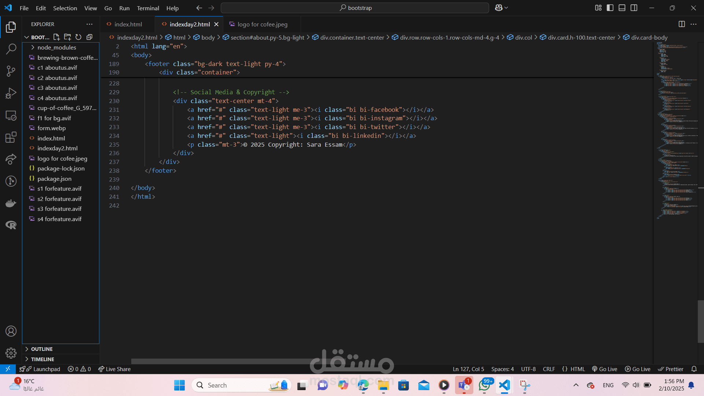Open the Run and Debug view
The image size is (704, 396).
point(11,93)
